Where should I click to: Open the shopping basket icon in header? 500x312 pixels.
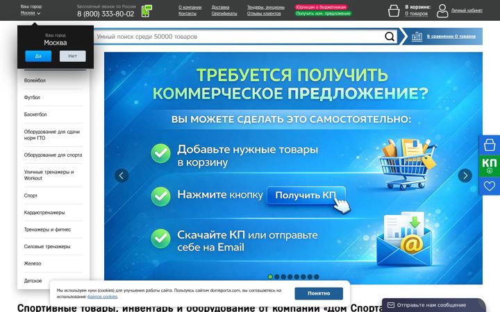pos(394,10)
